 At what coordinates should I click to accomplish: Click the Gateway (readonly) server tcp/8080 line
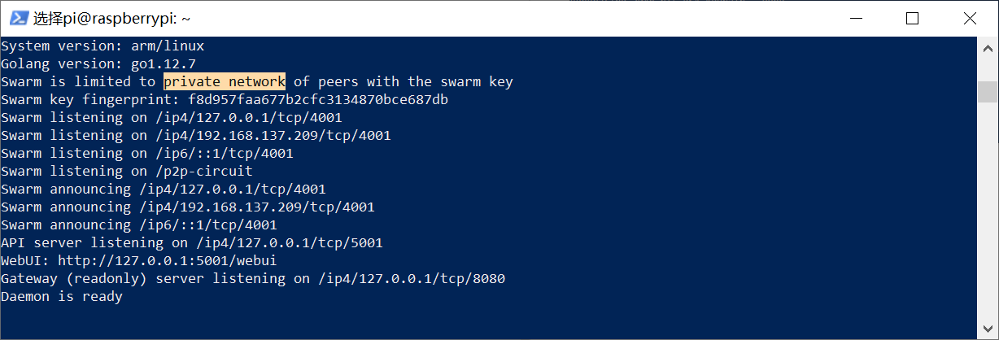click(x=252, y=278)
